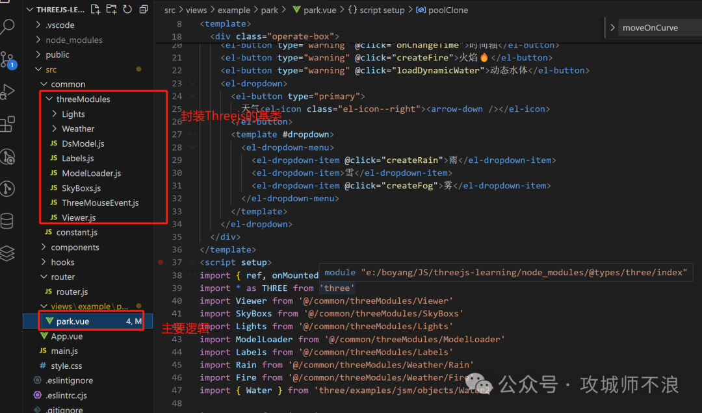
Task: Collapse the THREEJS-LE... project root
Action: click(x=29, y=9)
